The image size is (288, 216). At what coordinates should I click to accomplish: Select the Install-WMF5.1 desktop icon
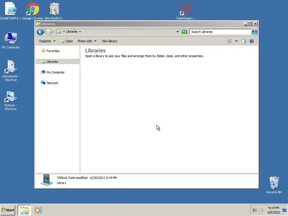coord(11,11)
